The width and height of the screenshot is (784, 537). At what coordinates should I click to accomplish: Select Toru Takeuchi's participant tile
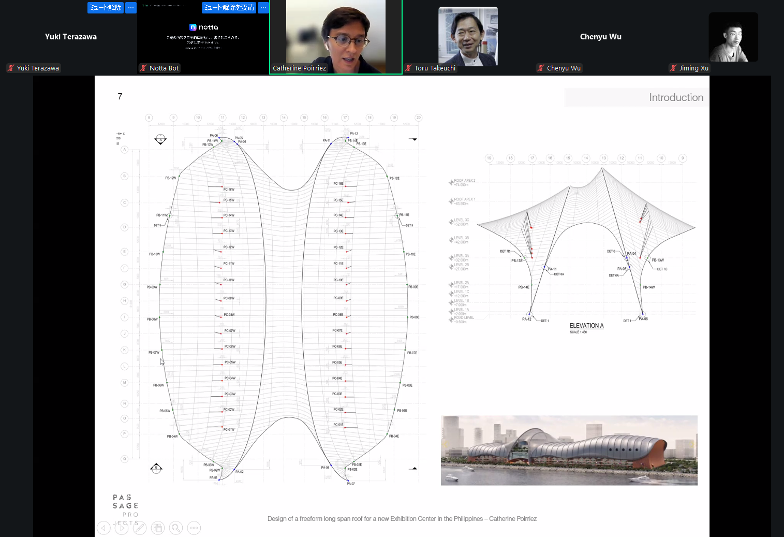tap(468, 36)
